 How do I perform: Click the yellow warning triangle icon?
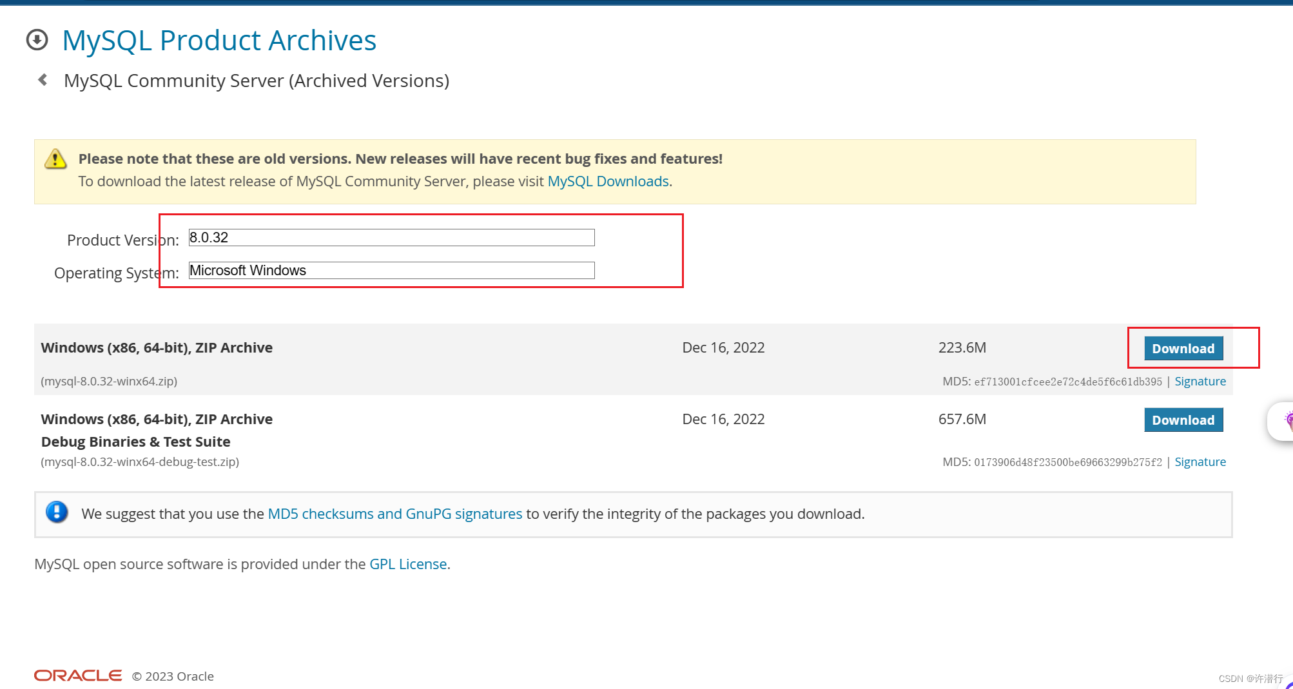click(55, 159)
